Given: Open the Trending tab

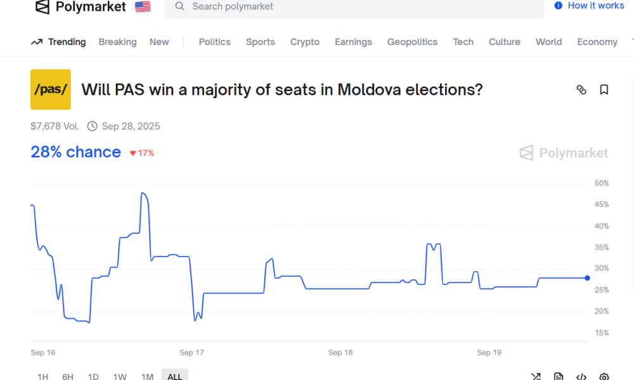Looking at the screenshot, I should [58, 42].
